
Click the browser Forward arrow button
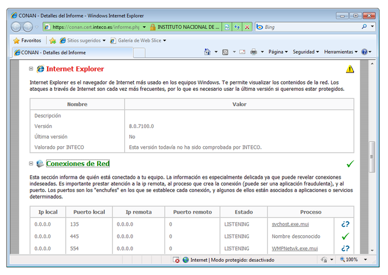(x=28, y=27)
